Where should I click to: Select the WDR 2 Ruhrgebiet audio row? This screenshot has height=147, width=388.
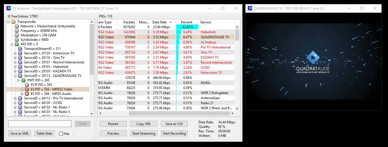tap(166, 93)
